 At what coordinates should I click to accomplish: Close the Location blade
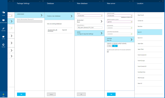(163, 1)
